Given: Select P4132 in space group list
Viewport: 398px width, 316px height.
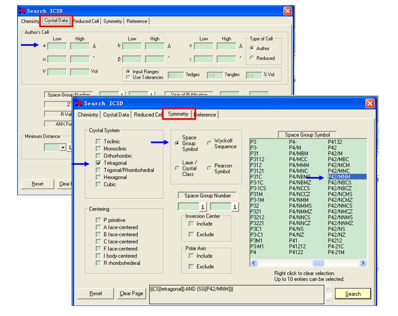Looking at the screenshot, I should (335, 142).
